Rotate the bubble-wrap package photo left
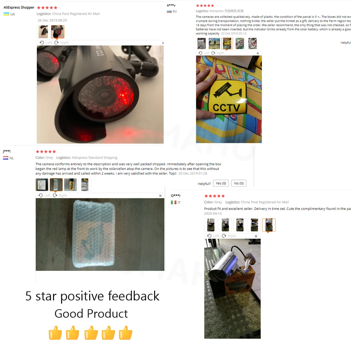Screen dimensions: 351x351 (x=45, y=196)
